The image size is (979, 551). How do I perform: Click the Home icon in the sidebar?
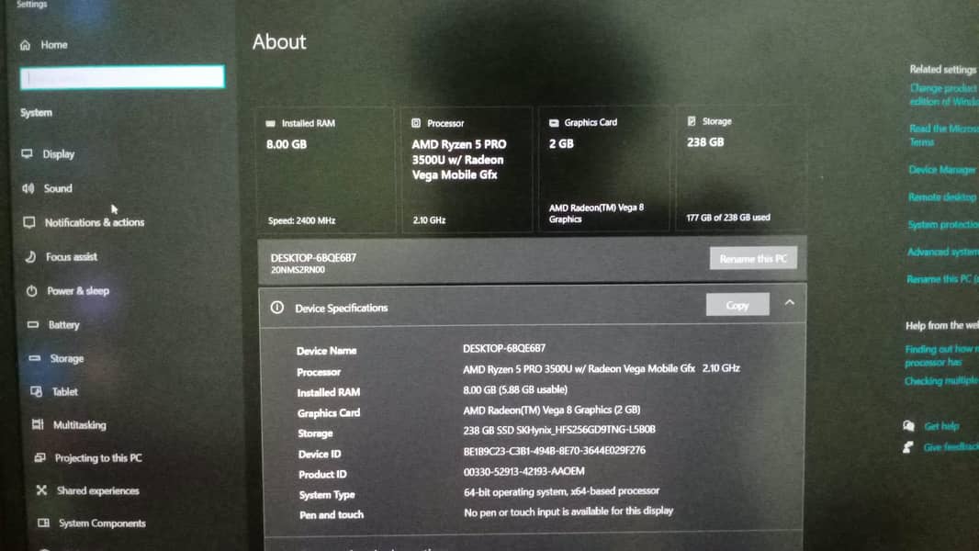25,45
